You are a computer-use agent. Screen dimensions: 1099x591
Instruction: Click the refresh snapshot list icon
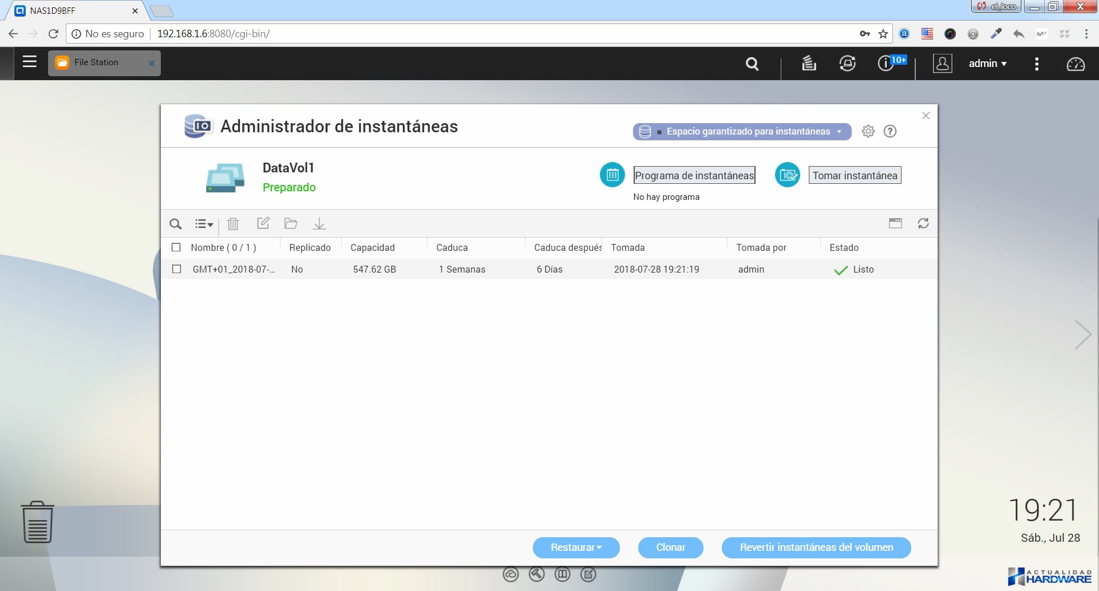[x=923, y=223]
